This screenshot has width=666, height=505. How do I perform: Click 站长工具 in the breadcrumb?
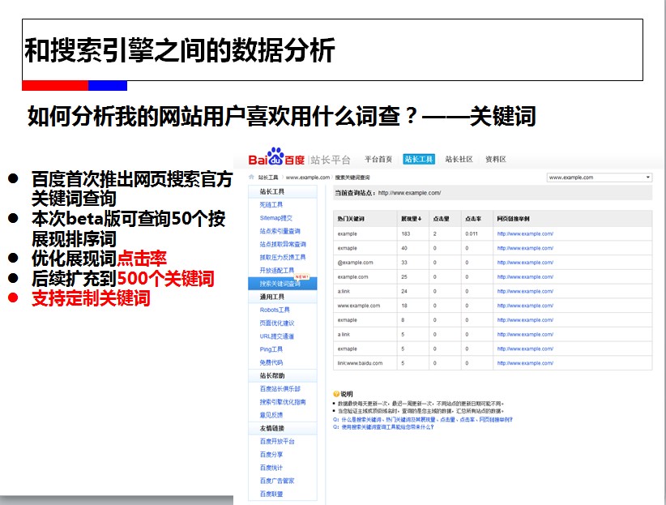[x=268, y=178]
